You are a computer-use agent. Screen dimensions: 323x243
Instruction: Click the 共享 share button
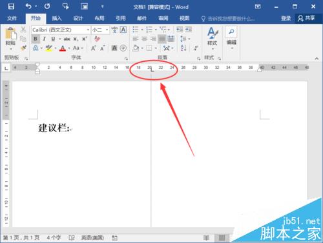click(306, 18)
